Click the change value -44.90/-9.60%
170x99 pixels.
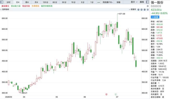(159, 13)
